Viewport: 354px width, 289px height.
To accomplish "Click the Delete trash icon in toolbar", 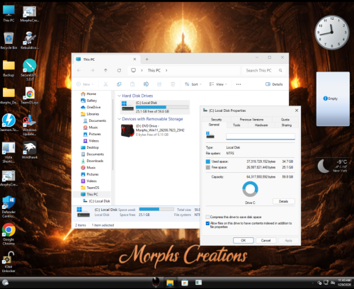I will pyautogui.click(x=173, y=84).
